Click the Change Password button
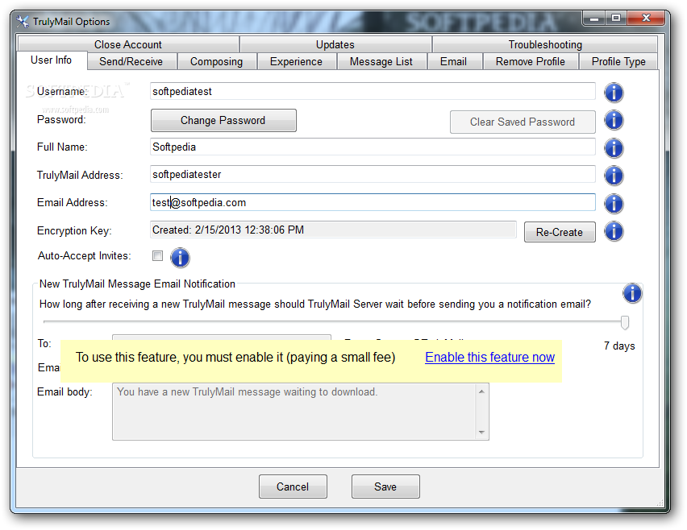Image resolution: width=687 pixels, height=530 pixels. (x=223, y=120)
